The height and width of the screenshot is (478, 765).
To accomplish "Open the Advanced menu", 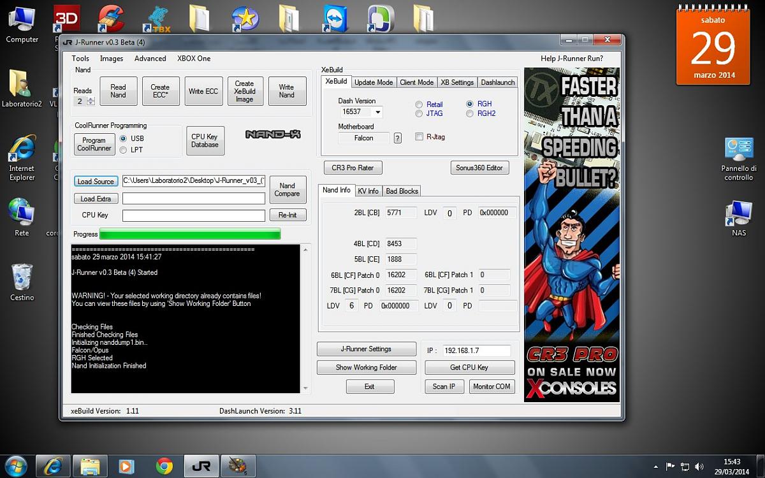I will point(150,59).
